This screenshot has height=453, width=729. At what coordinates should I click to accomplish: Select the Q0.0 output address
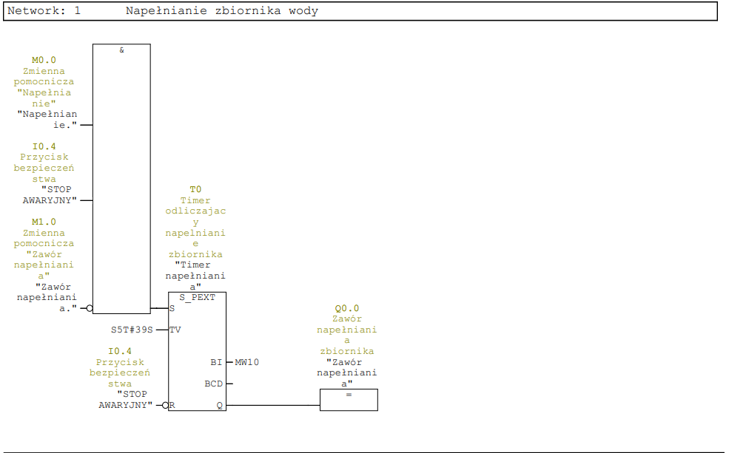(x=347, y=308)
